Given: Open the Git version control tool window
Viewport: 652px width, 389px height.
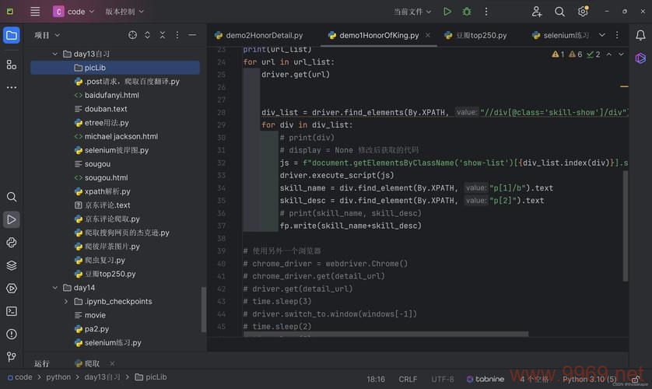Looking at the screenshot, I should [x=11, y=356].
